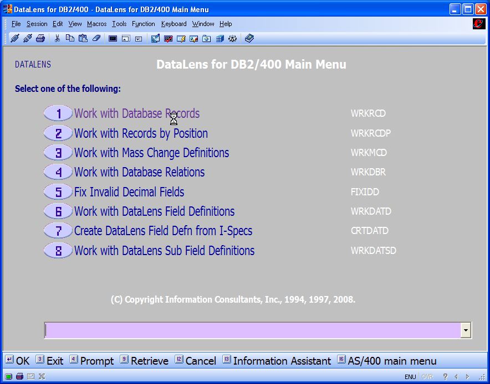
Task: Click the Disconnect session icon
Action: point(27,38)
